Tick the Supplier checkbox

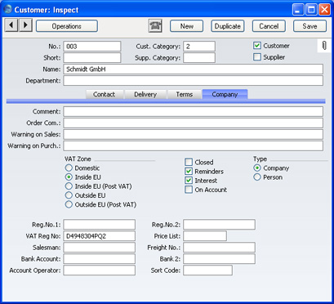(257, 57)
